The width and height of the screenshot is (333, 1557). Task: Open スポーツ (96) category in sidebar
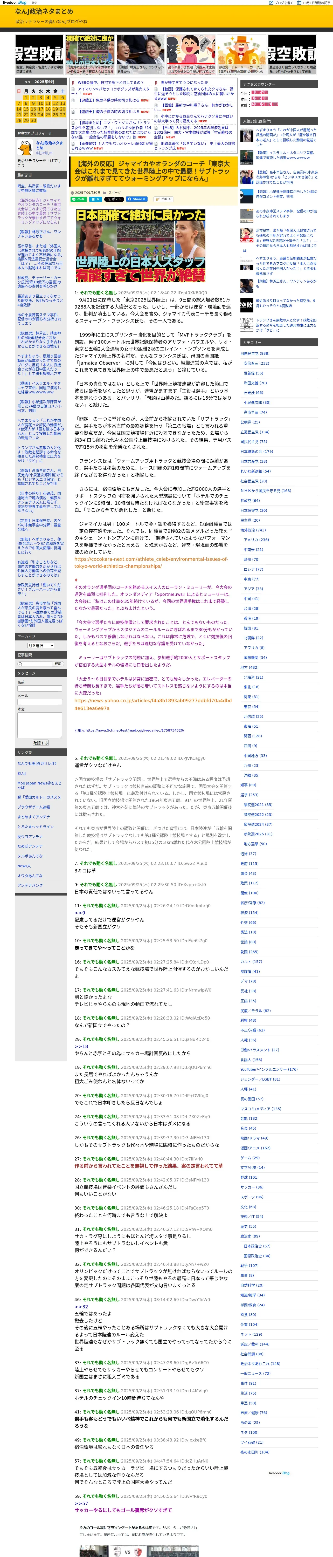pyautogui.click(x=252, y=1197)
